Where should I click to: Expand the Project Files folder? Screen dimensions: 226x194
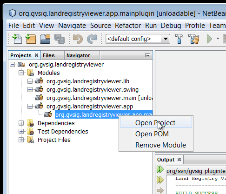pos(21,140)
